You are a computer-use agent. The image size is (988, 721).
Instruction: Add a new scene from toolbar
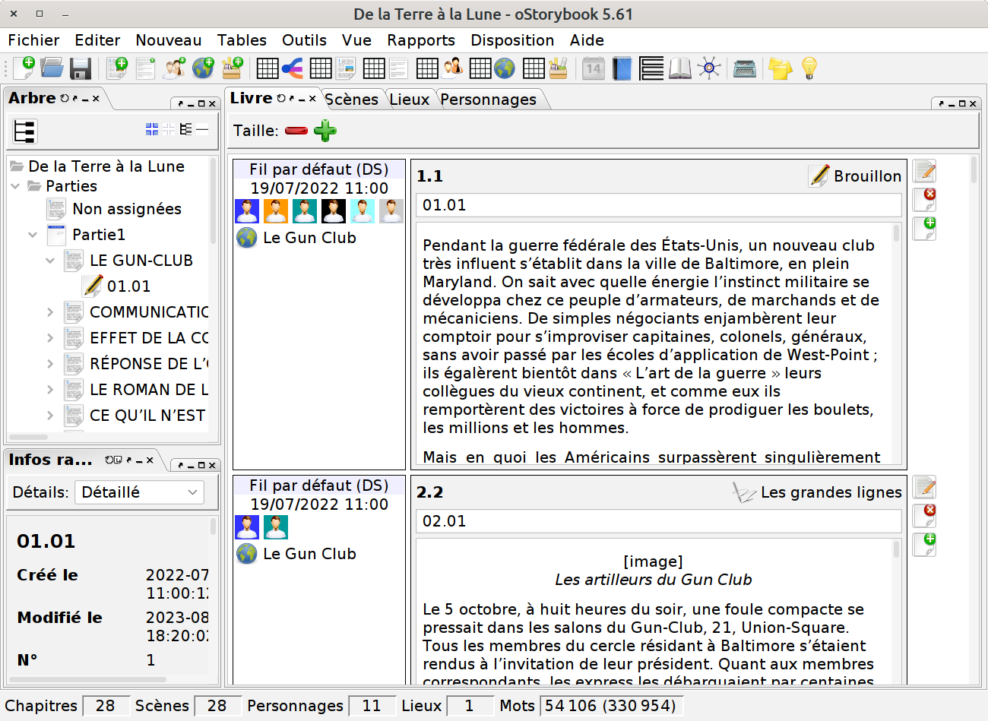click(x=116, y=68)
